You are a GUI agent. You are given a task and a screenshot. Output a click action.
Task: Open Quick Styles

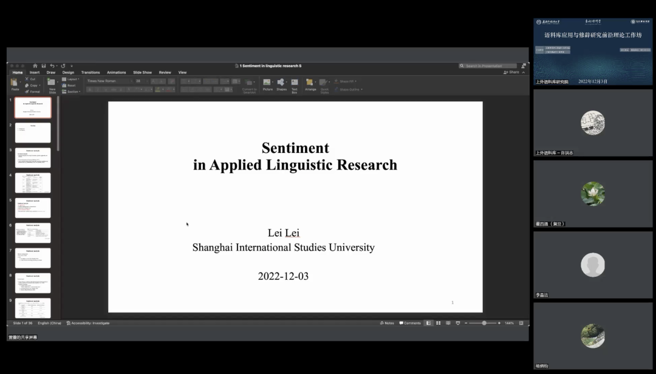[x=324, y=86]
